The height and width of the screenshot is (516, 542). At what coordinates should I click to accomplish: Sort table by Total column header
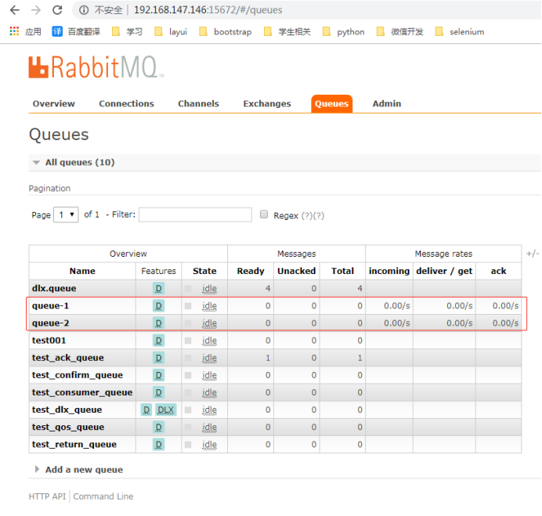pyautogui.click(x=342, y=271)
